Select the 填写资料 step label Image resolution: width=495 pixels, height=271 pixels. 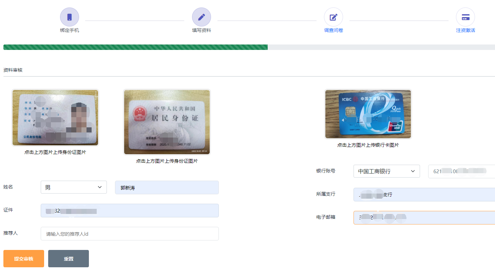point(202,31)
